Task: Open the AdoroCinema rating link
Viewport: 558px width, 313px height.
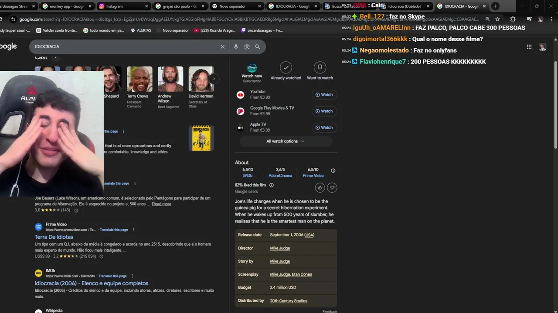Action: tap(280, 176)
